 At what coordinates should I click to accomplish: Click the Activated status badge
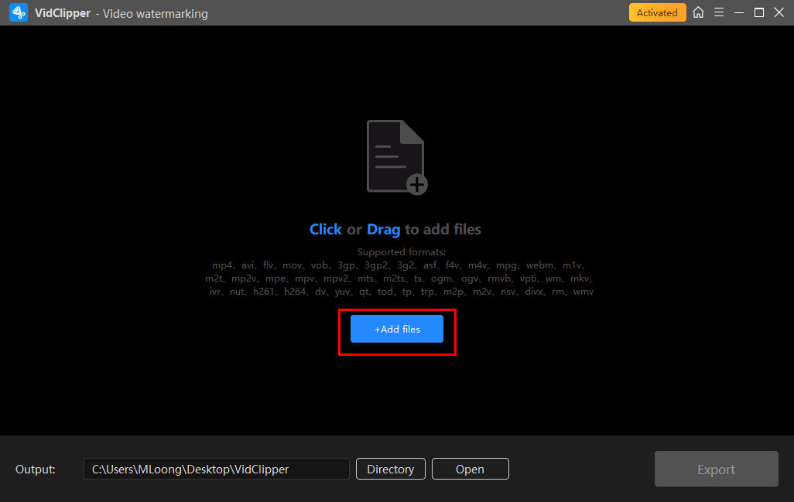click(657, 12)
